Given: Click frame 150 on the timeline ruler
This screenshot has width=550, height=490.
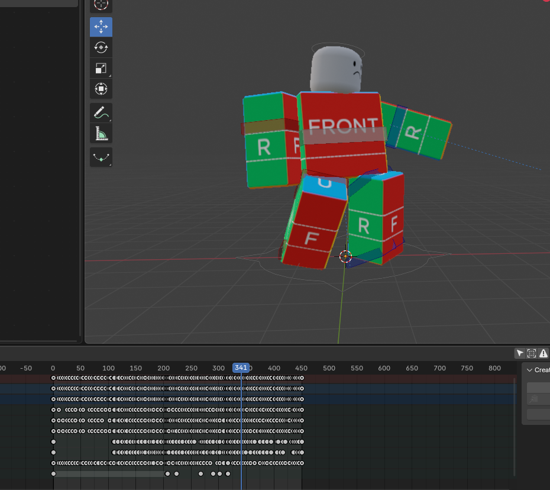Looking at the screenshot, I should 136,368.
